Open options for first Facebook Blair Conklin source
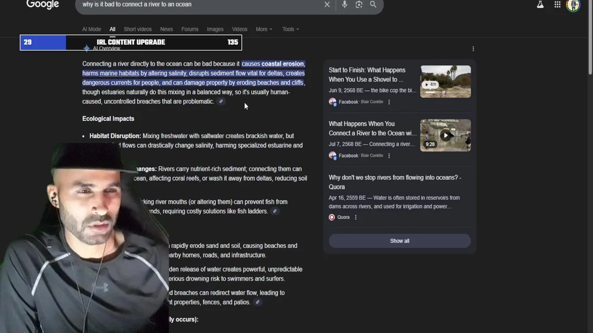Image resolution: width=593 pixels, height=333 pixels. (x=389, y=102)
